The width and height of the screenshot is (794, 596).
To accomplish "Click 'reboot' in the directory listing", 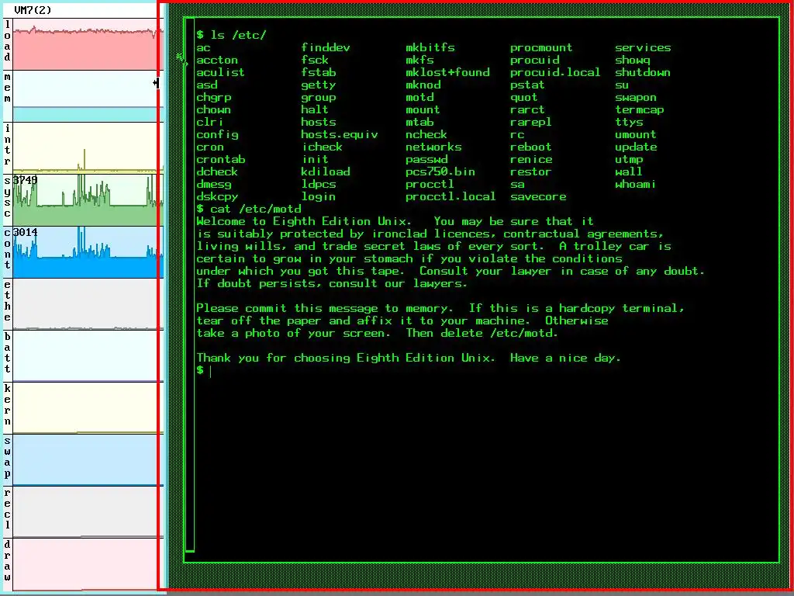I will 530,147.
